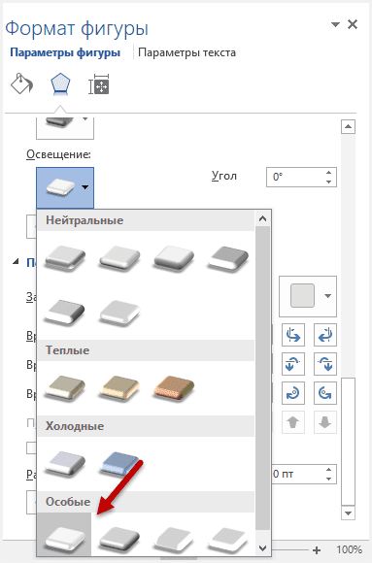
Task: Click the Угол angle input field
Action: click(295, 177)
